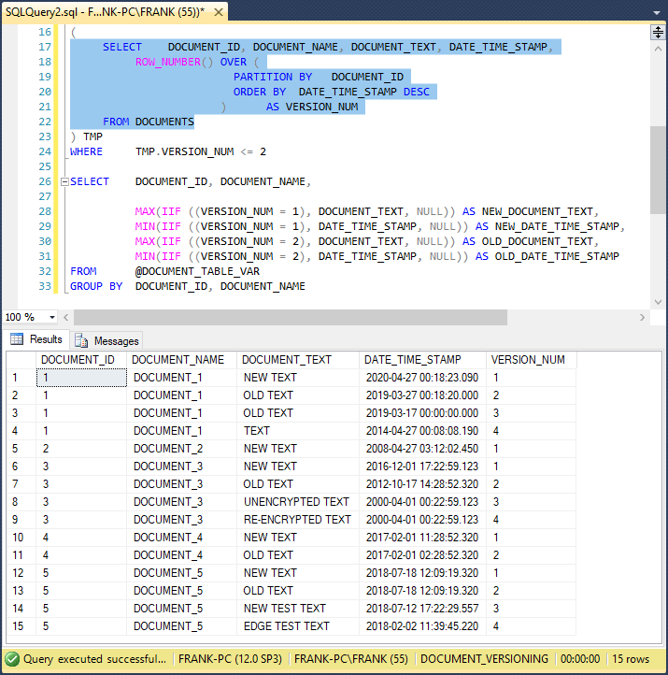Close the SQLQuery2.sql tab
The width and height of the screenshot is (668, 675).
(x=219, y=12)
